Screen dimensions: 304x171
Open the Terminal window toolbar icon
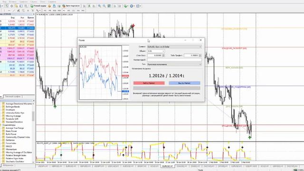(21, 6)
